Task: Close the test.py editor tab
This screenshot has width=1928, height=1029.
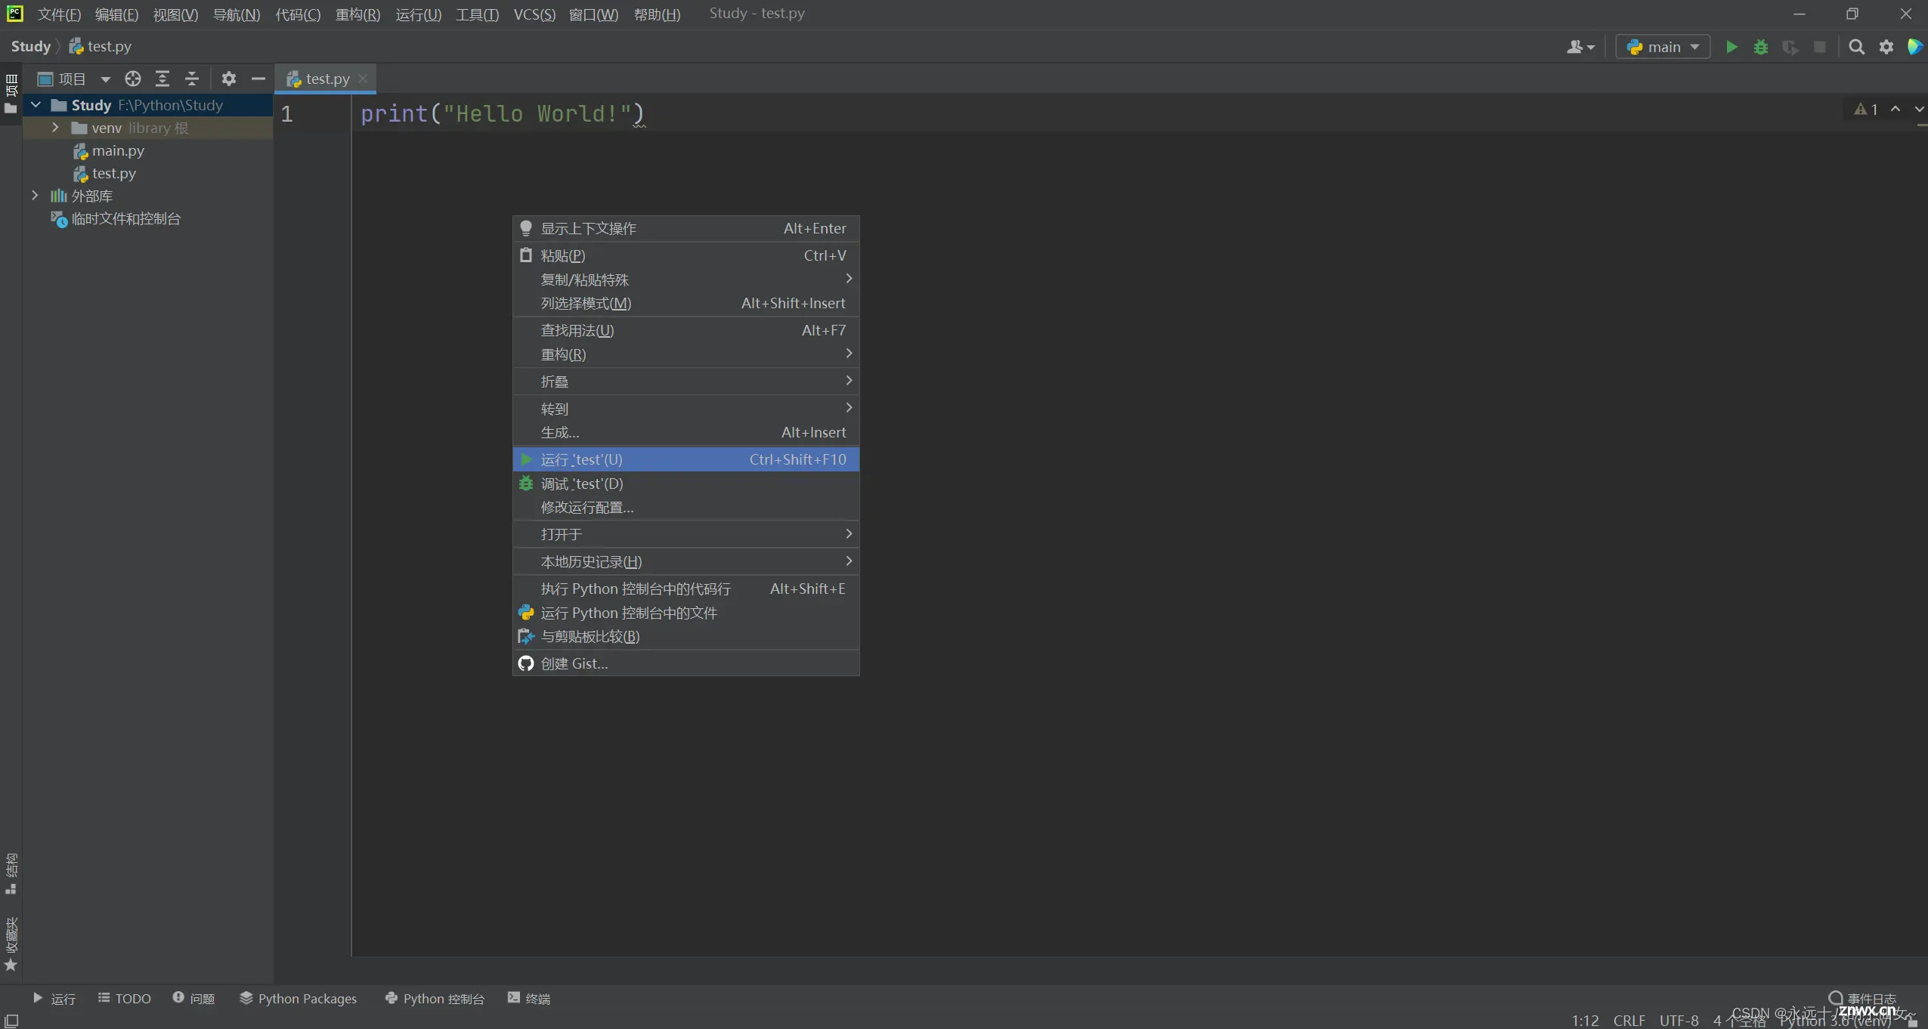Action: coord(364,79)
